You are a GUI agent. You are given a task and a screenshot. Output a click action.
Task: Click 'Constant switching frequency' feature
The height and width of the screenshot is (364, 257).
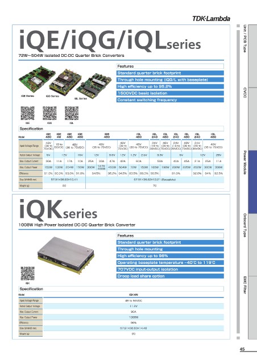170,100
